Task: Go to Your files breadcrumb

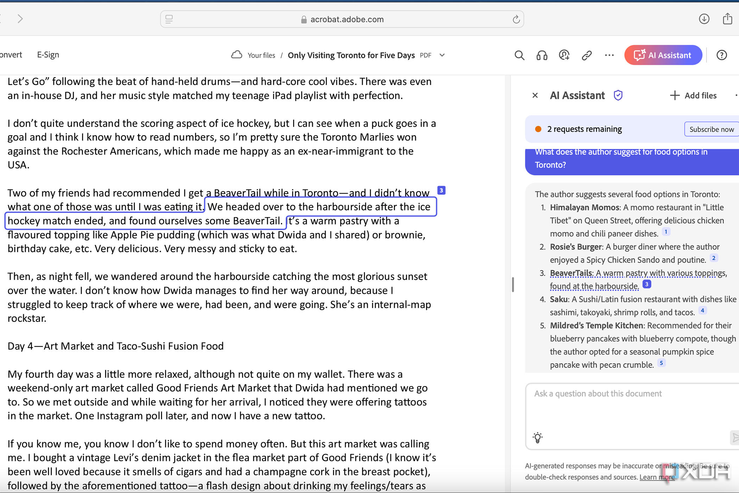Action: click(x=261, y=55)
